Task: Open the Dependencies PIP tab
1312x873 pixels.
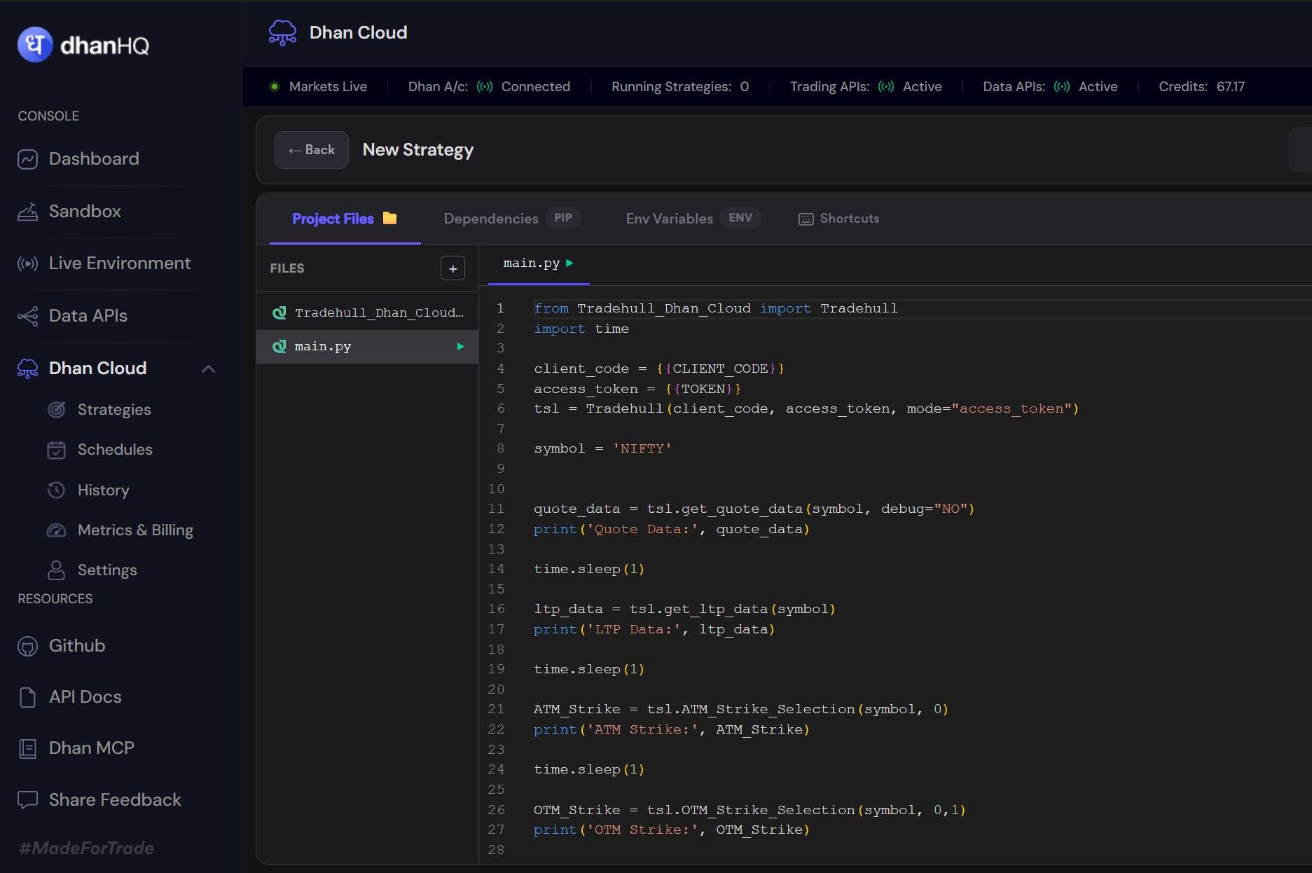Action: [512, 219]
